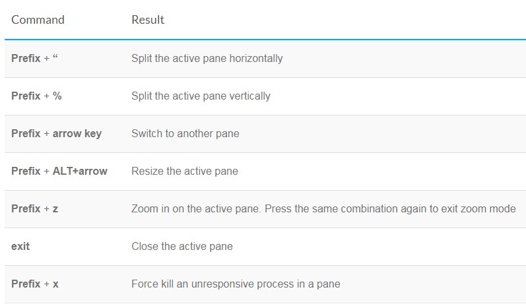Viewport: 526px width, 308px height.
Task: Select the 'Prefix + z' command cell
Action: click(35, 208)
